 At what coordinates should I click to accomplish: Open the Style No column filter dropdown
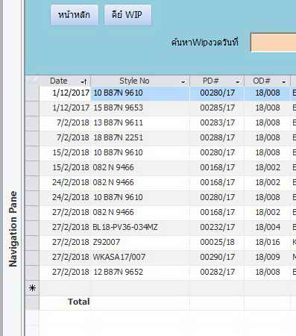183,81
